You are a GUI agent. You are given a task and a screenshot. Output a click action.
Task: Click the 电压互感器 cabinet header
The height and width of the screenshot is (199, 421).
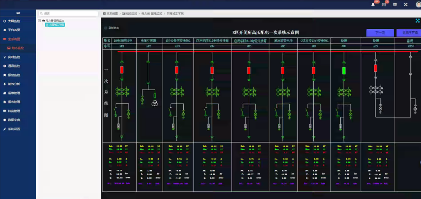(149, 41)
